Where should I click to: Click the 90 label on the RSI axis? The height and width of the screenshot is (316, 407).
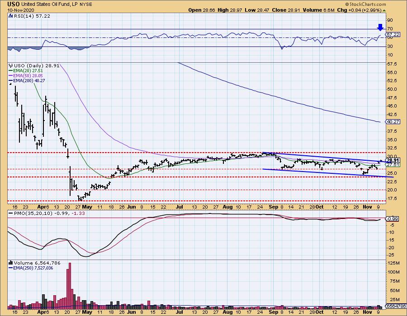[390, 20]
